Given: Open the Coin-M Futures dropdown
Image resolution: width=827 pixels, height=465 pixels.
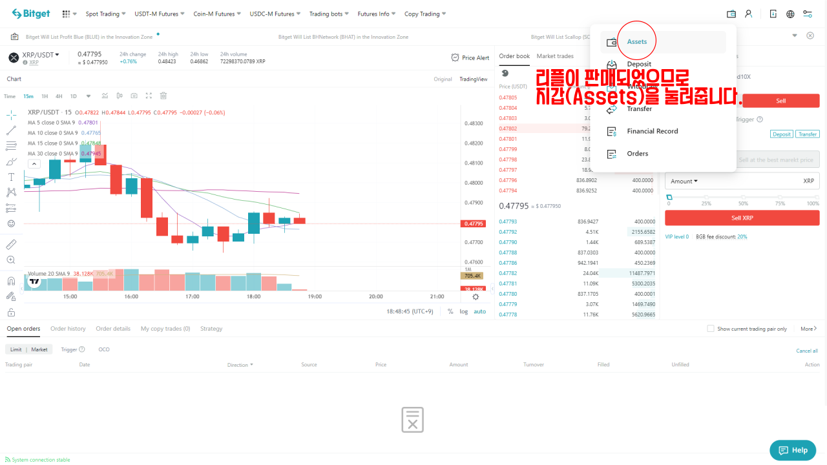Looking at the screenshot, I should [218, 14].
